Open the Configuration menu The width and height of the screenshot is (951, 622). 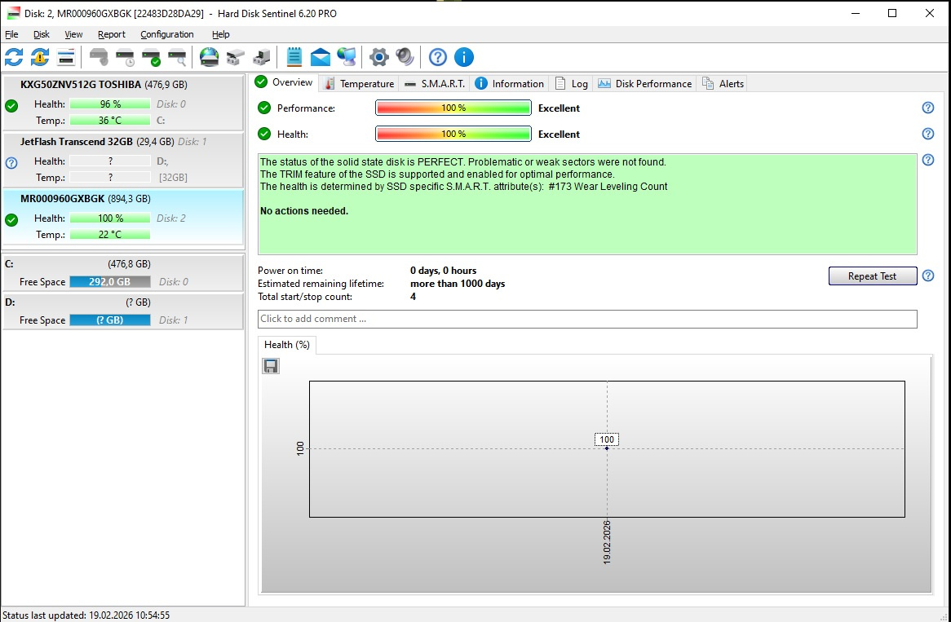pos(166,34)
